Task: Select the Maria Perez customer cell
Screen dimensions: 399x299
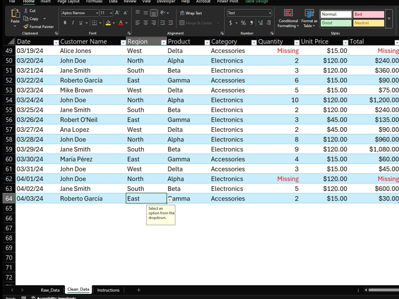Action: tap(92, 159)
